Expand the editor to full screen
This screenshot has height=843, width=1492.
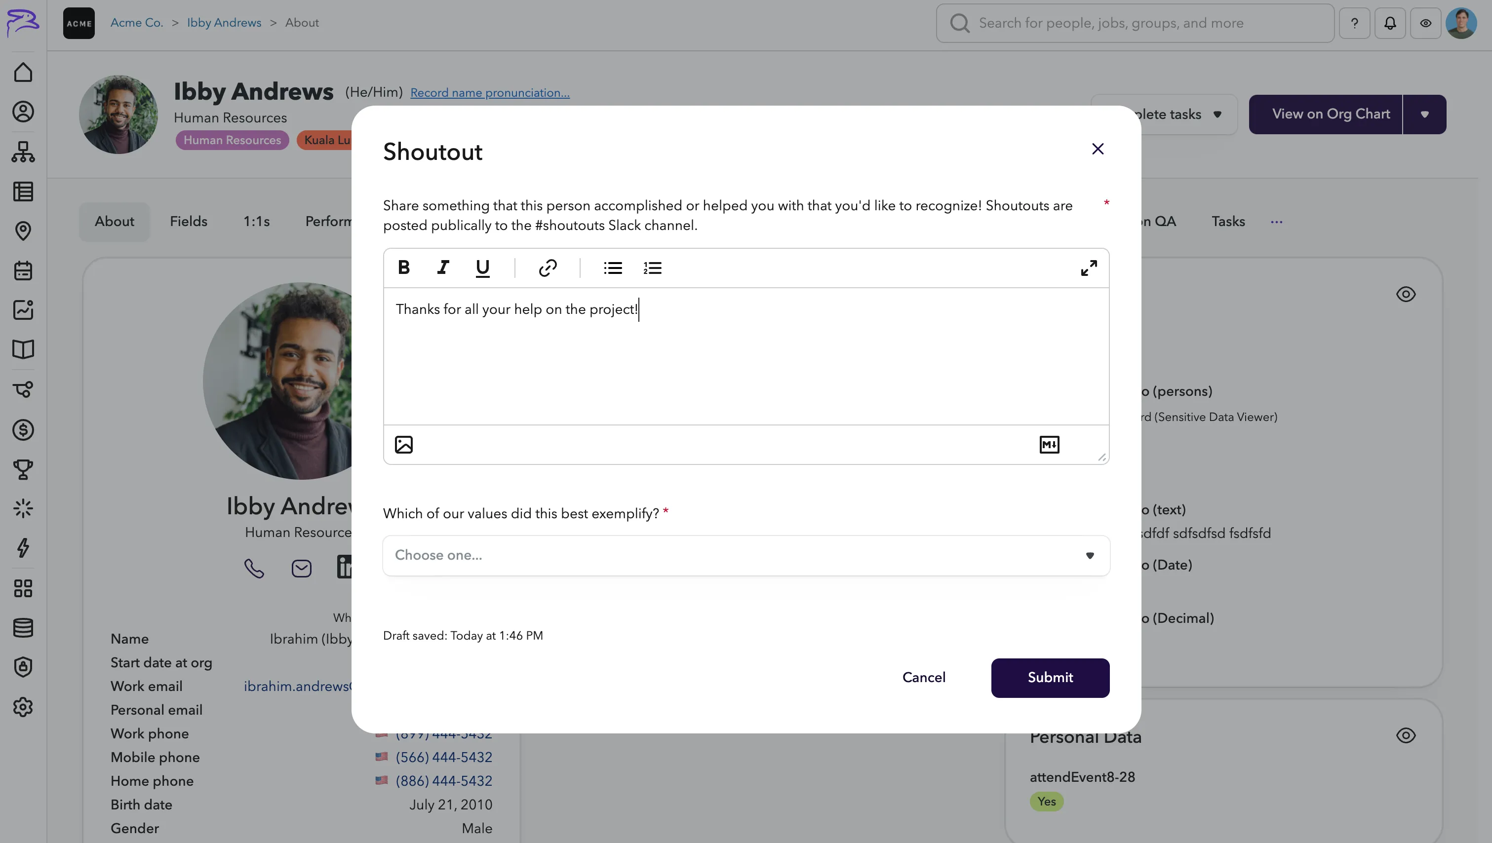1088,268
